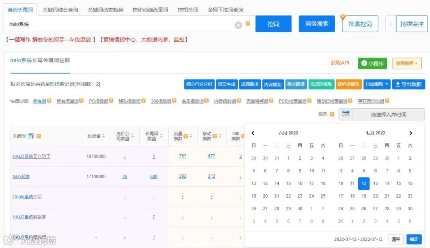
Task: Click 需求图谱 button
Action: click(295, 84)
